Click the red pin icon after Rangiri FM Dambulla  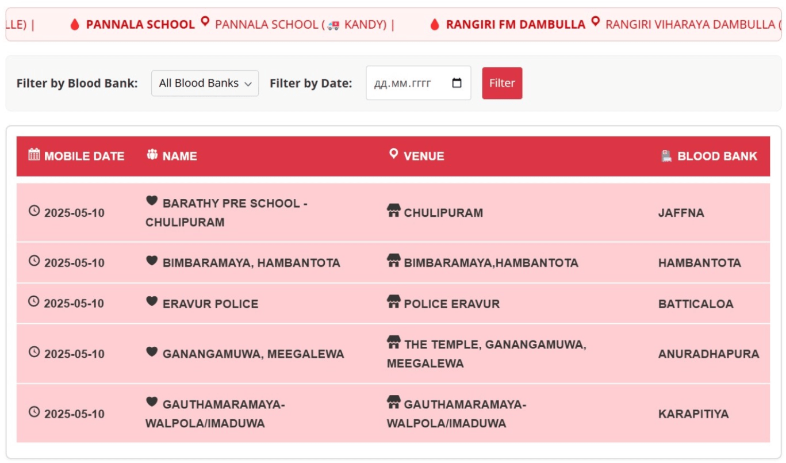click(596, 22)
